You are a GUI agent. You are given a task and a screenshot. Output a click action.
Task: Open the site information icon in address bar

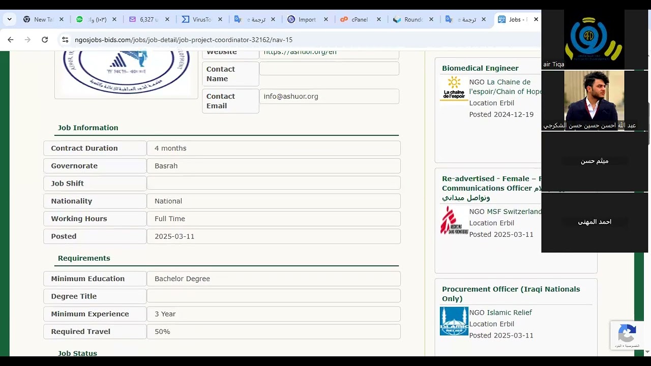65,40
